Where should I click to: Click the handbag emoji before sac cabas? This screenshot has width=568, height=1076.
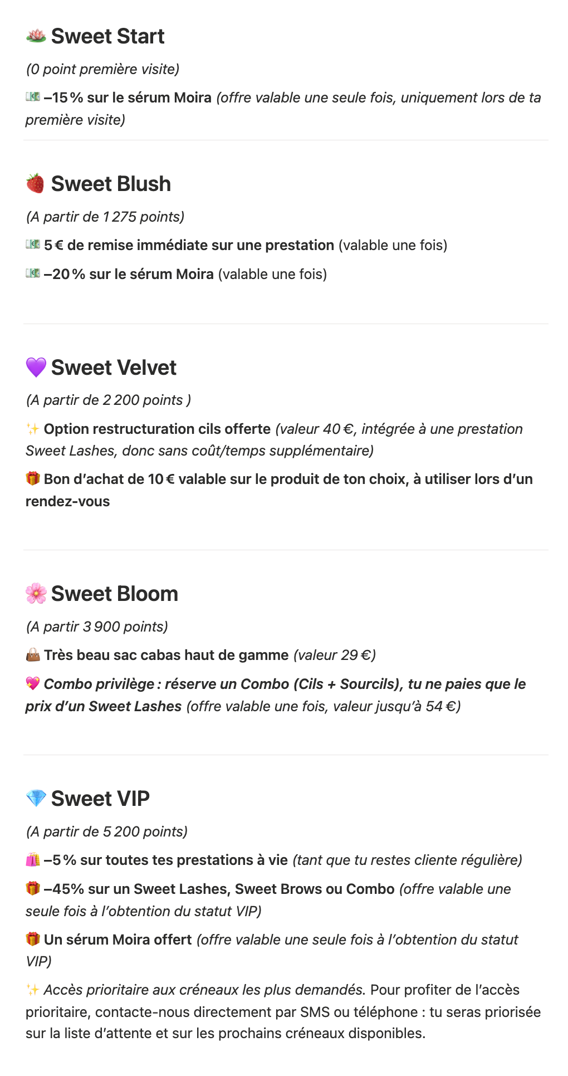[x=33, y=656]
